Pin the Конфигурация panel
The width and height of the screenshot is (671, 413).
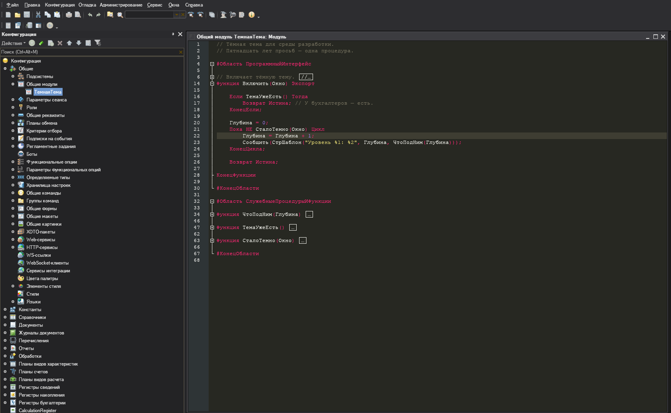coord(173,34)
